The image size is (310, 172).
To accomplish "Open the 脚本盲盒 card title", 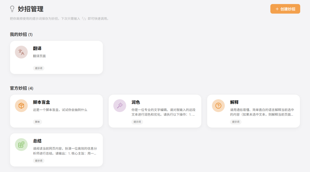I will coord(42,102).
